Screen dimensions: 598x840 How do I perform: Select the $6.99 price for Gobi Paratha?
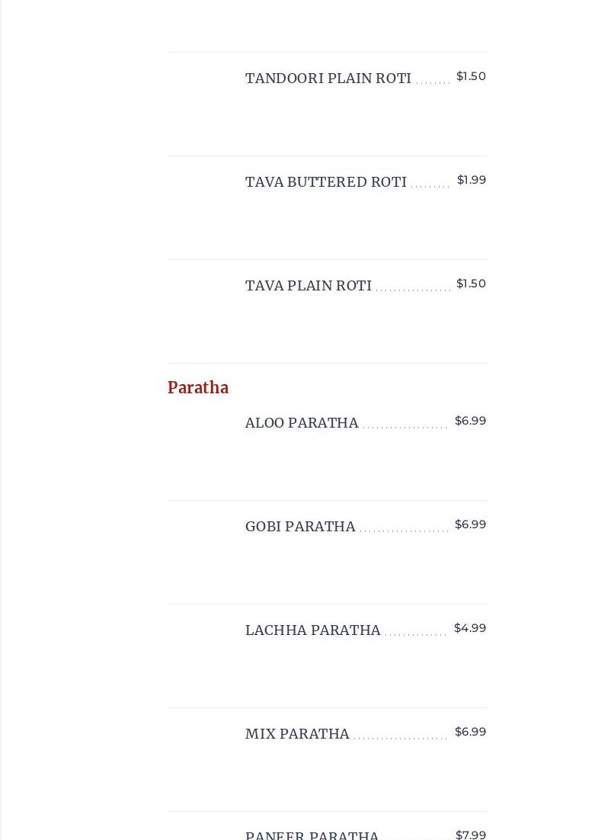tap(470, 524)
